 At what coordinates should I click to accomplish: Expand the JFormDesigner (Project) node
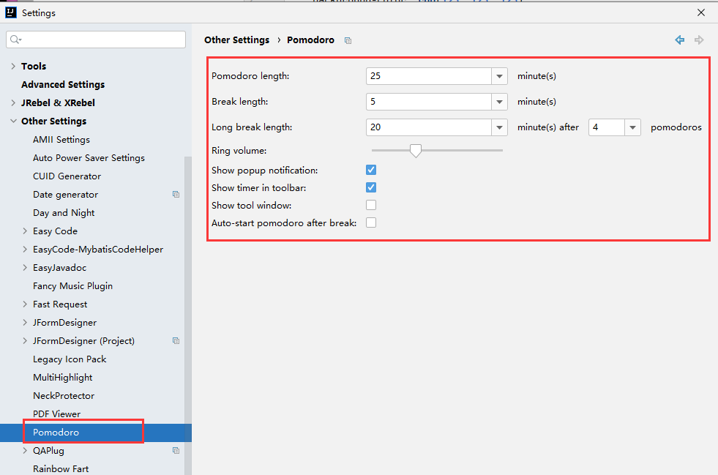click(25, 341)
